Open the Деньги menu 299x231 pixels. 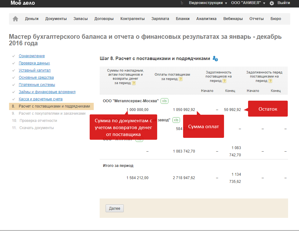pos(32,19)
